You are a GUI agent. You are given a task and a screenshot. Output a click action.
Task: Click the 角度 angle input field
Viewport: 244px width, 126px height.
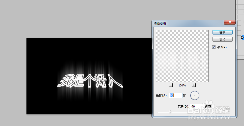175,96
